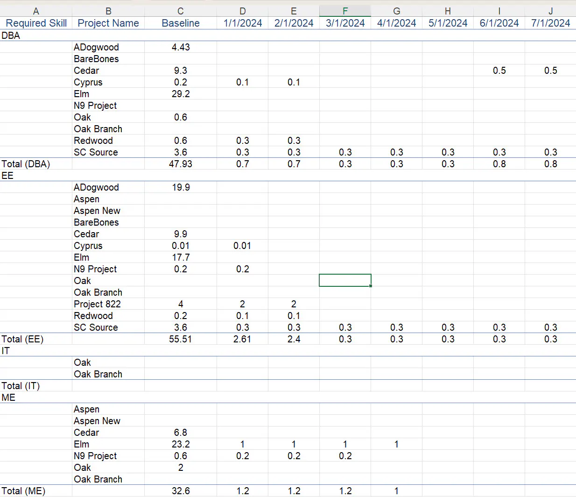Screen dimensions: 576x497
Task: Click the EE group label
Action: click(7, 176)
